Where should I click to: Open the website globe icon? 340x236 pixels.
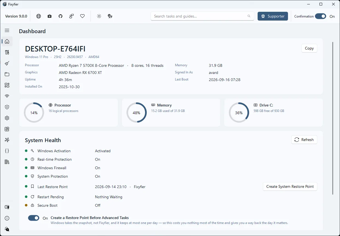[39, 16]
